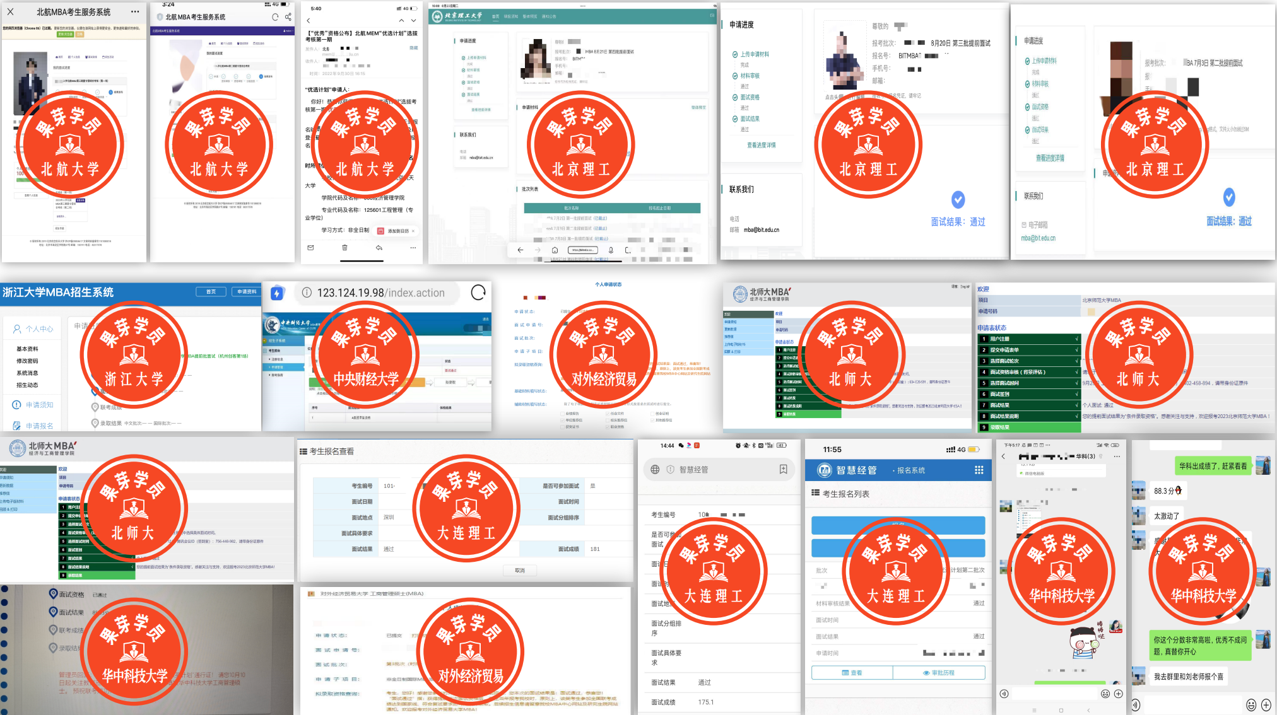
Task: Jump to the previous email with the up arrow
Action: (401, 21)
